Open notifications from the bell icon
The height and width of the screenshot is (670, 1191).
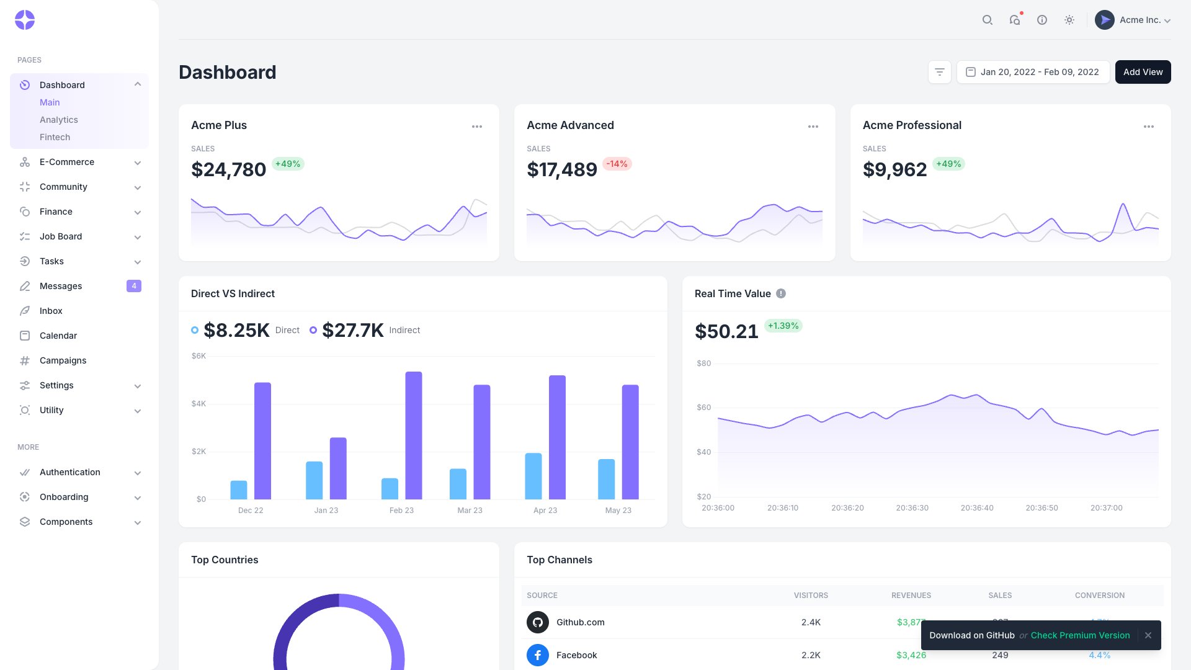(x=1014, y=20)
